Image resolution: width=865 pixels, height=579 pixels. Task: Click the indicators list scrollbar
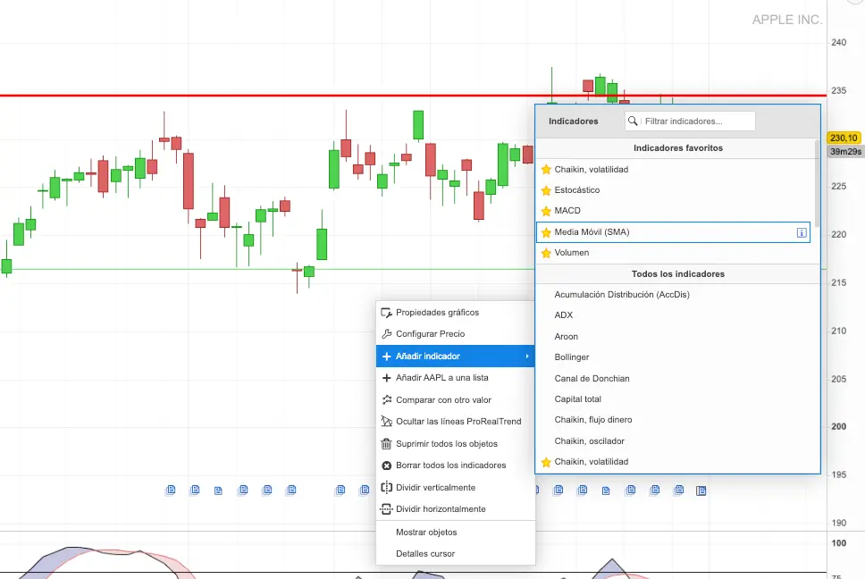click(x=816, y=179)
